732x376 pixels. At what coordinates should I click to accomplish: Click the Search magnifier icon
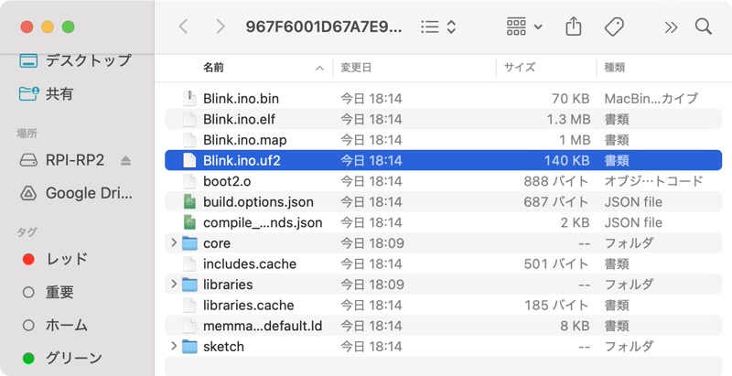click(703, 27)
